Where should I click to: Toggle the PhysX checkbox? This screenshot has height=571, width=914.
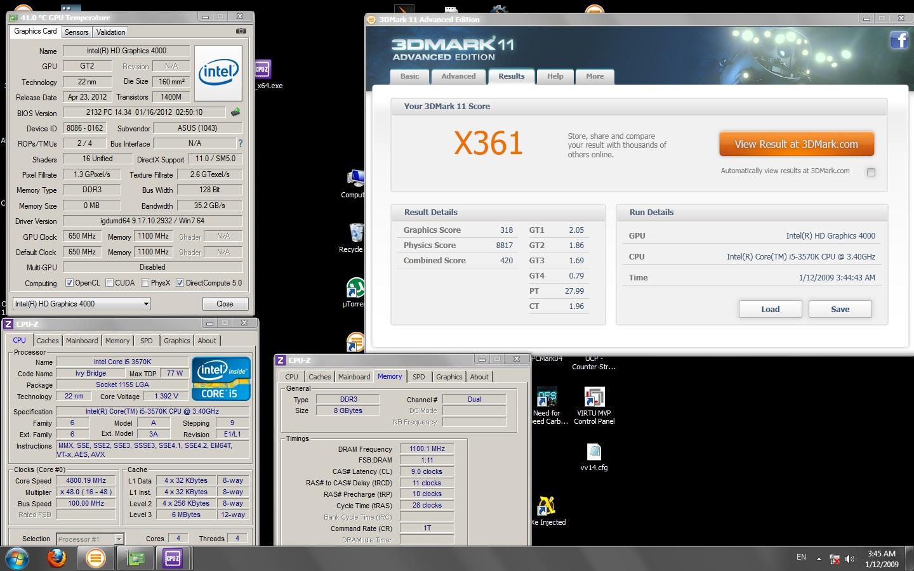(x=145, y=283)
